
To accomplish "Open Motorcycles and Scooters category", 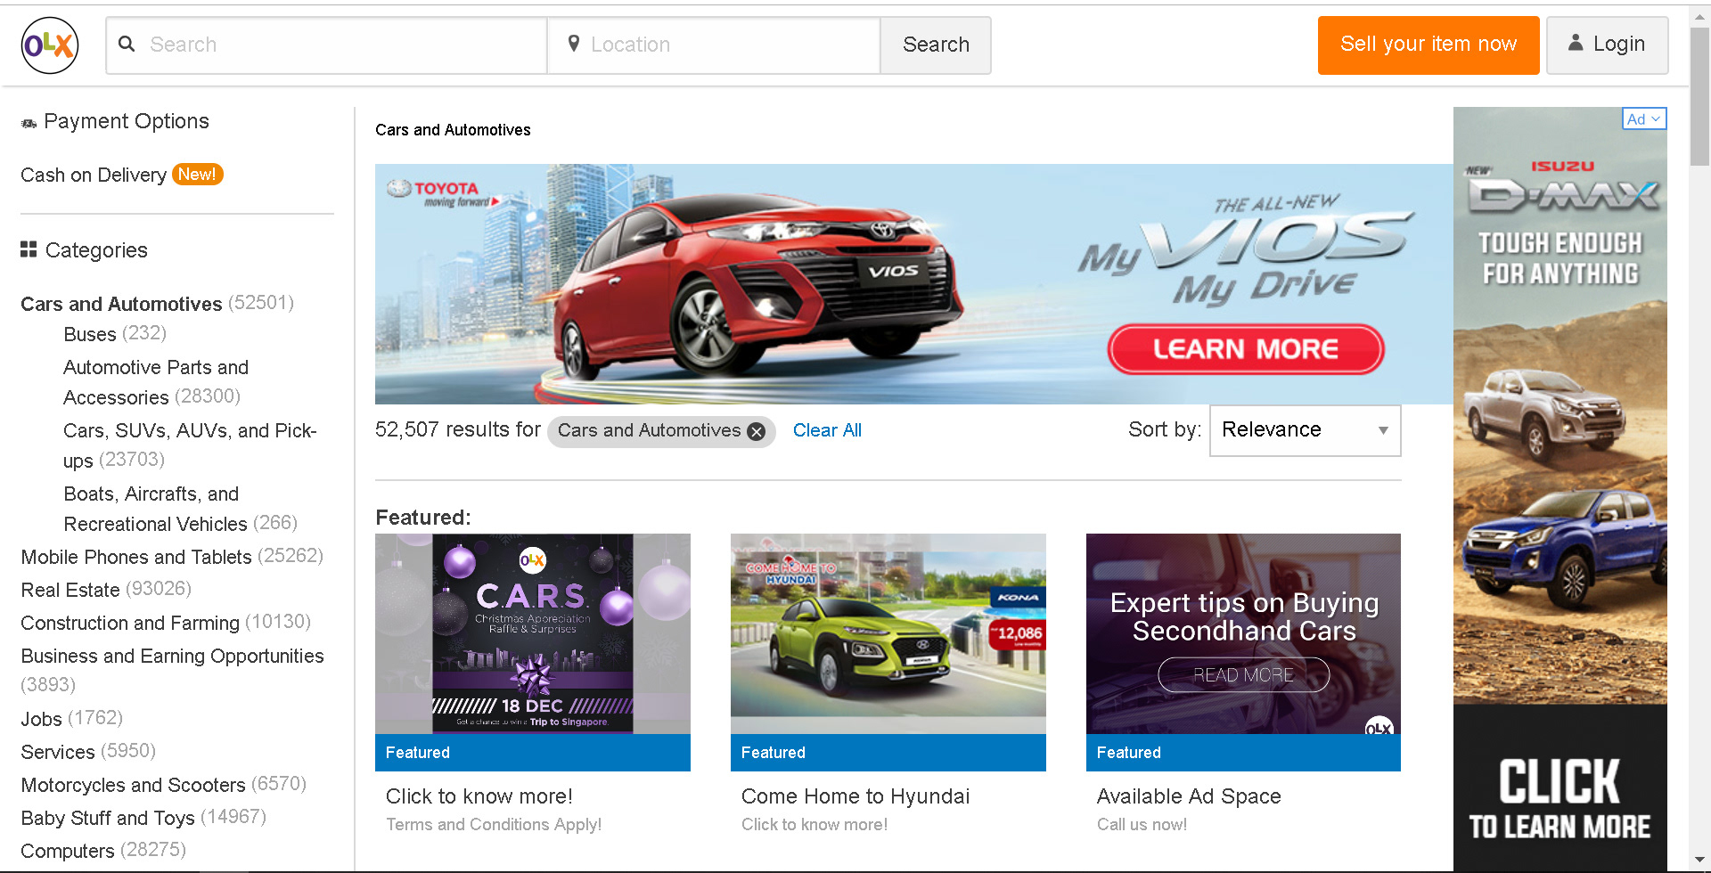I will click(133, 785).
